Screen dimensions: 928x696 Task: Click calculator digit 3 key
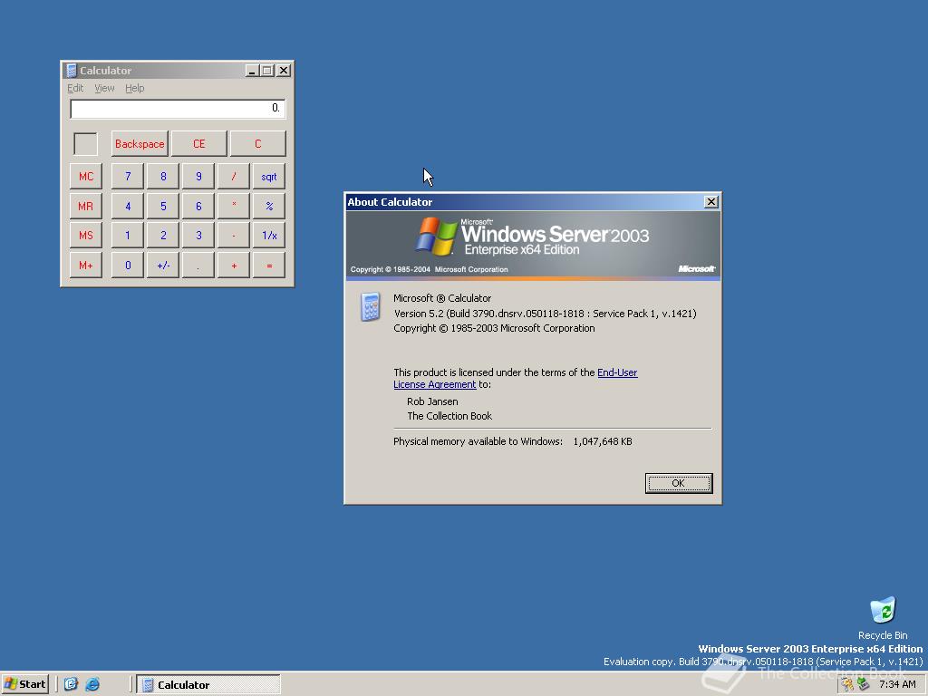tap(198, 236)
